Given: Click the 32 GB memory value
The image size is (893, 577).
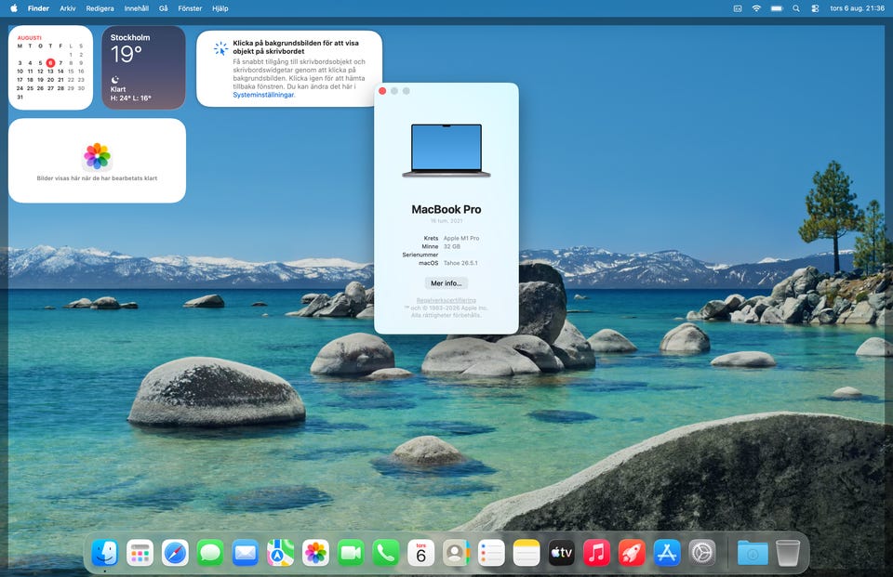Looking at the screenshot, I should [452, 247].
